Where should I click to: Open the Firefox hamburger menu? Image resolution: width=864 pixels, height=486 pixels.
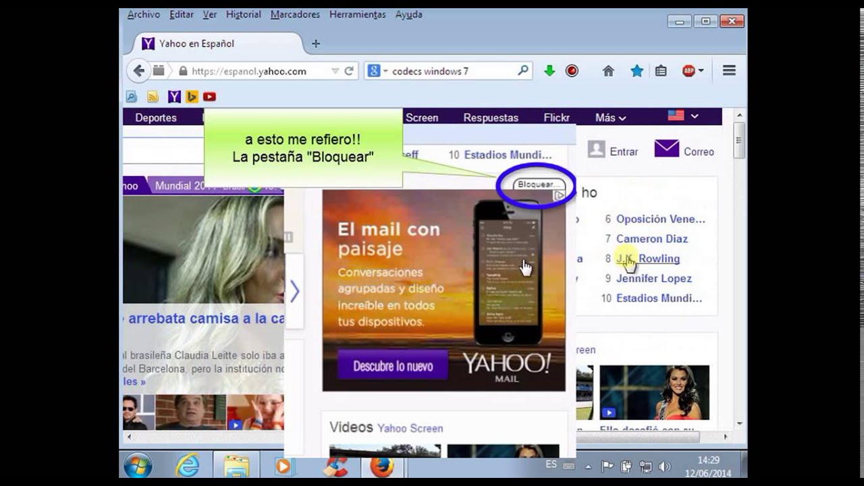click(729, 70)
